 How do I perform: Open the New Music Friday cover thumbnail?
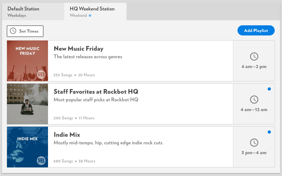[28, 61]
